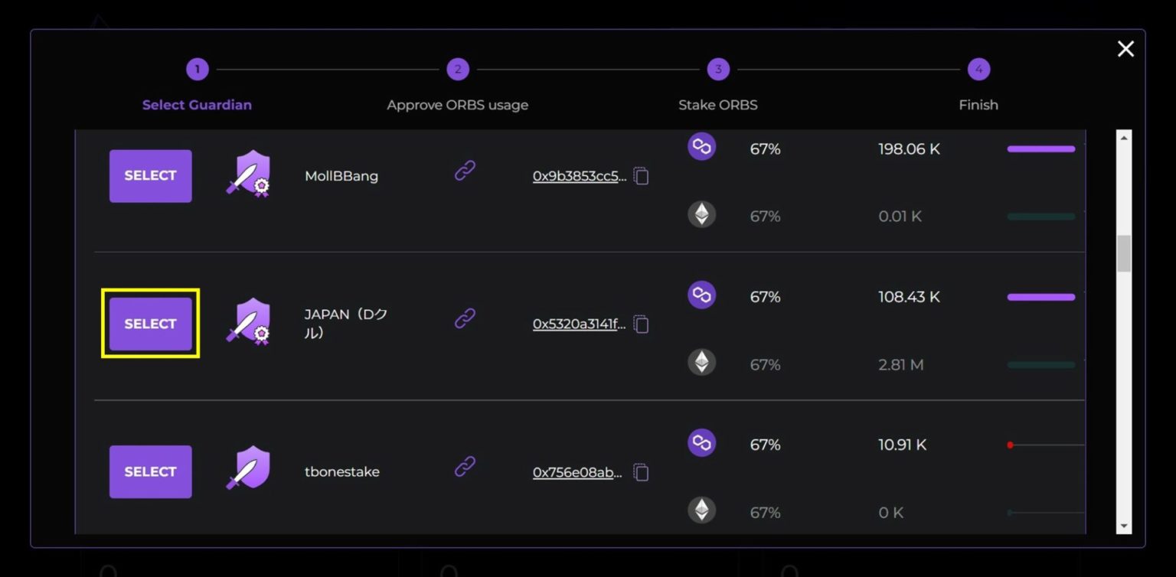Select the tbonestake guardian
This screenshot has height=577, width=1176.
150,471
